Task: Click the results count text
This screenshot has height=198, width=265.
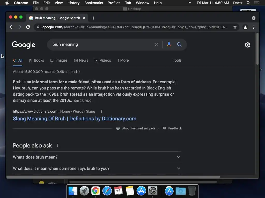Action: [46, 72]
